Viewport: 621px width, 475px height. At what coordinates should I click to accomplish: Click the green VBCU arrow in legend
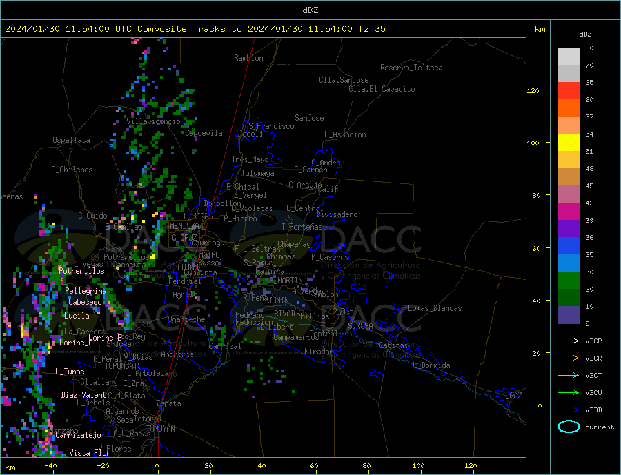[x=569, y=393]
